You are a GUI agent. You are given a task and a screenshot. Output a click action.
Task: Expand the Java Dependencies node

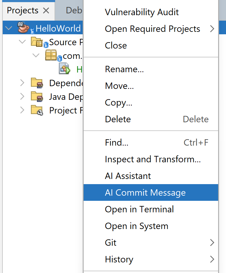tap(22, 97)
